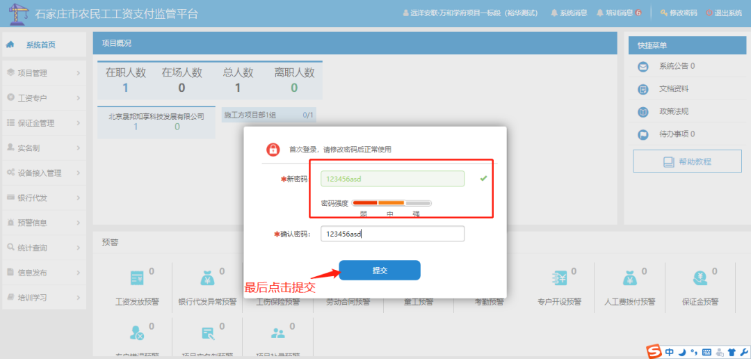
Task: Click the 离职人数 count tile
Action: click(294, 80)
